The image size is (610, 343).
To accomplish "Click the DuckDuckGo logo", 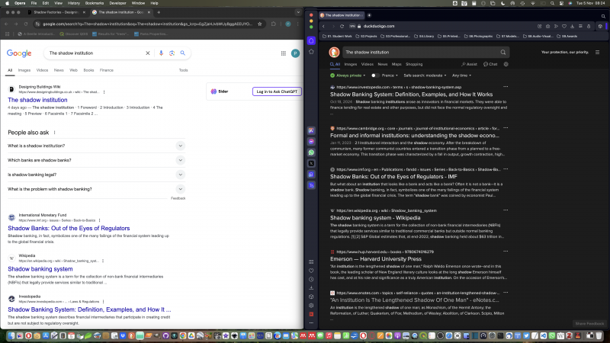I will tap(334, 52).
